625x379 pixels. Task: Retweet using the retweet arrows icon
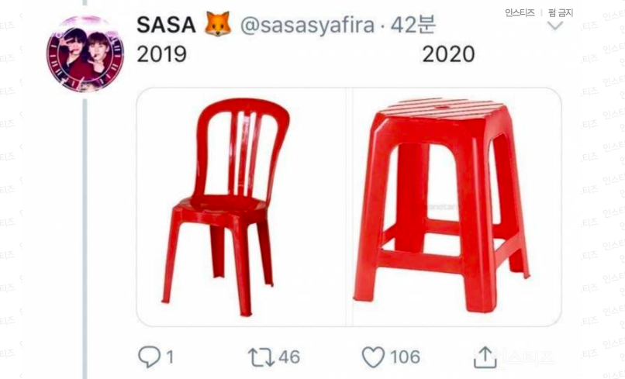tap(261, 357)
